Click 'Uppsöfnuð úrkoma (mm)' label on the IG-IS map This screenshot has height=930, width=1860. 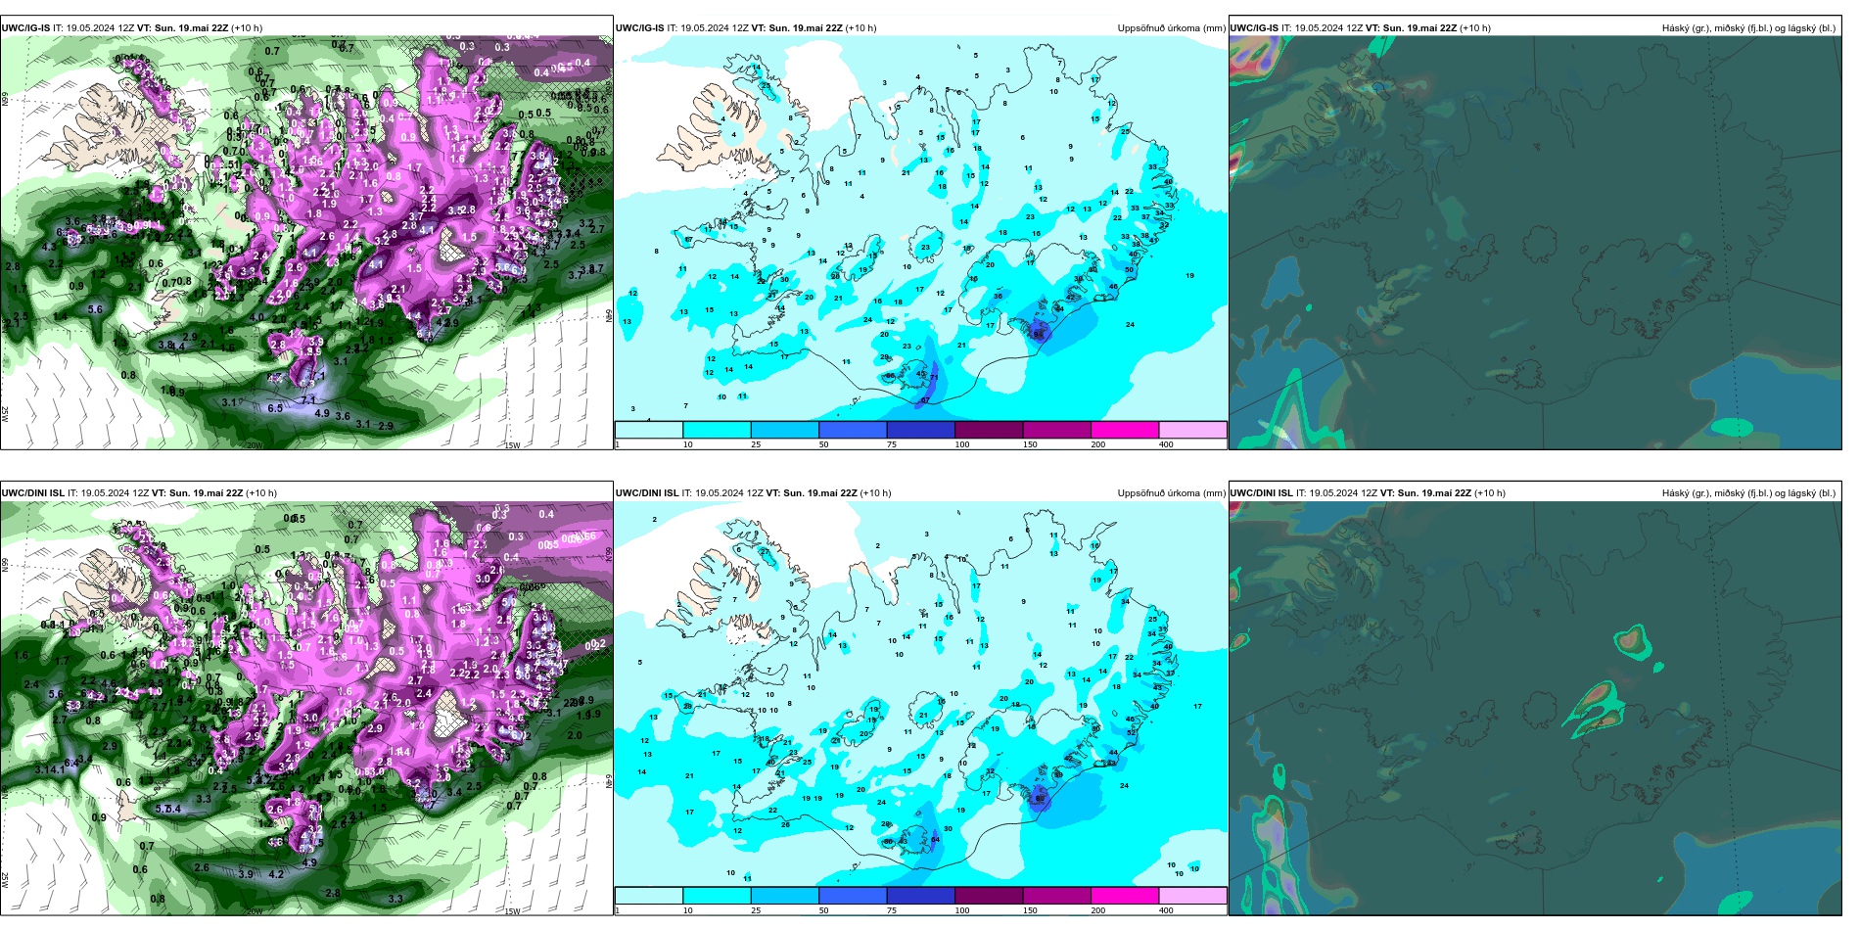point(1171,28)
